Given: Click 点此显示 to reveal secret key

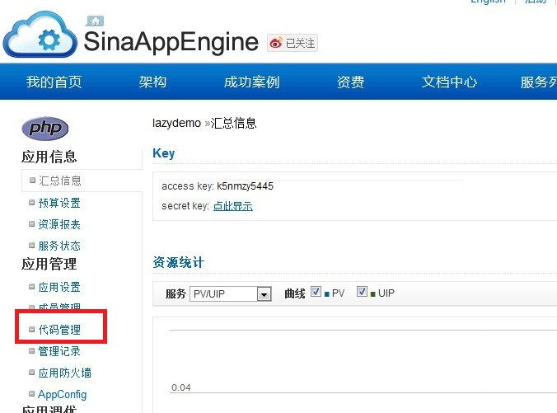Looking at the screenshot, I should point(233,206).
